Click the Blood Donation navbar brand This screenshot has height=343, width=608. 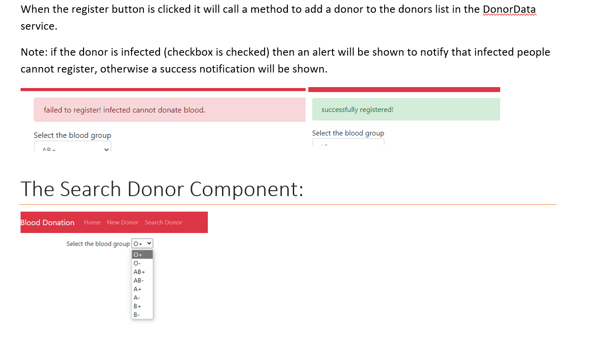[x=47, y=222]
